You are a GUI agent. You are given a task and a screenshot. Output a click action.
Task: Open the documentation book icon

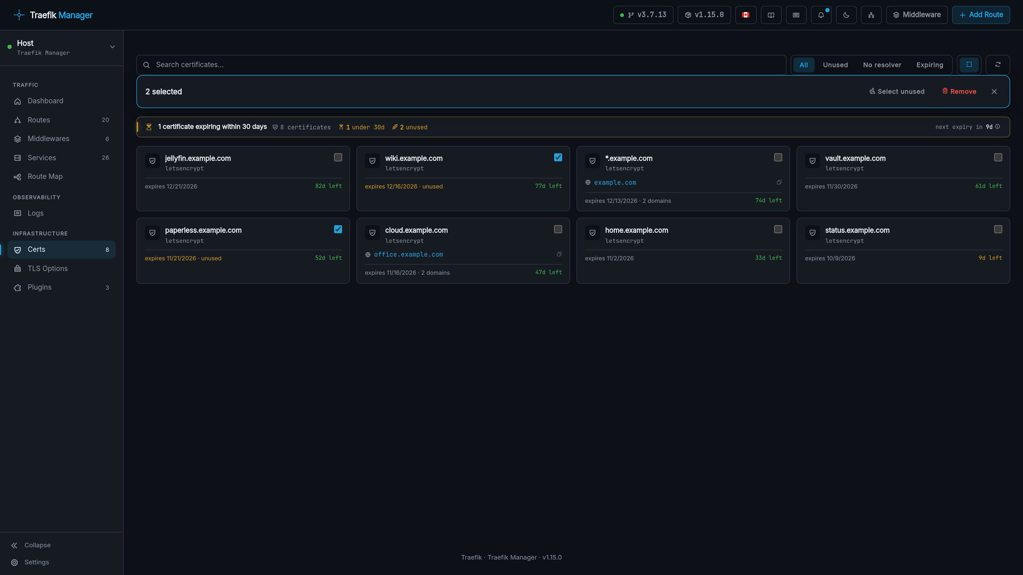[x=770, y=15]
